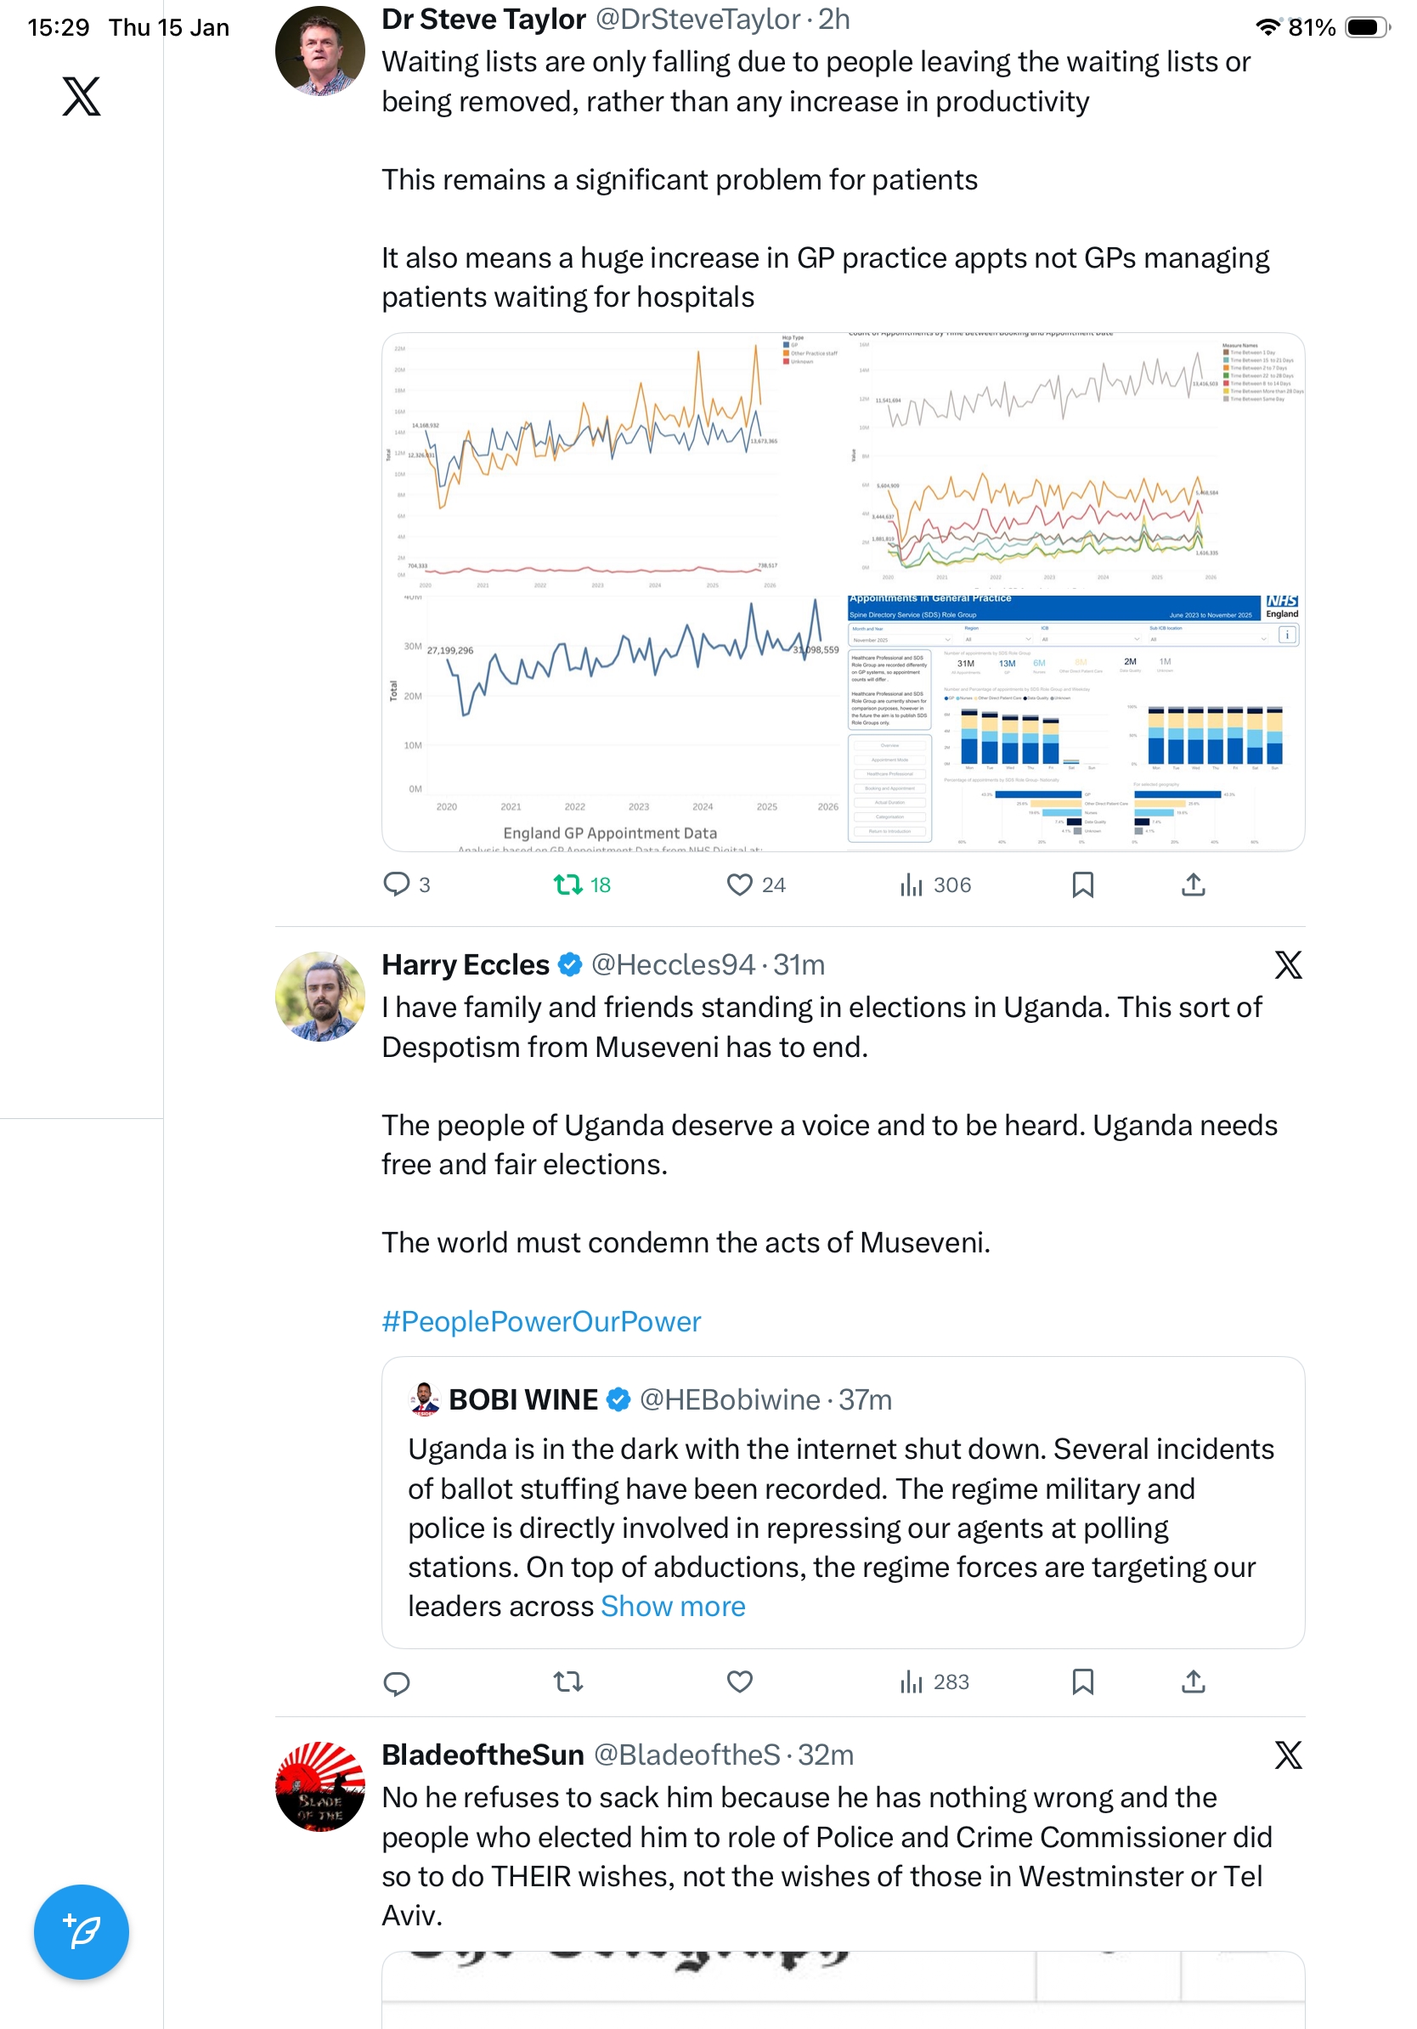Screen dimensions: 1417x2029
Task: Open the X logo home icon
Action: coord(81,96)
